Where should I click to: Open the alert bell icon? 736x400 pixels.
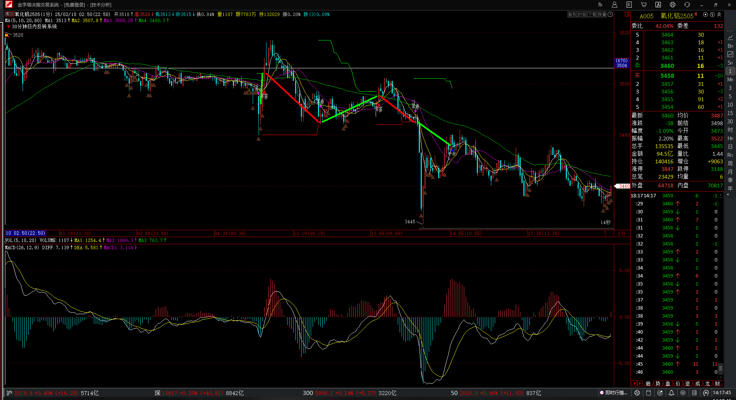tap(671, 393)
